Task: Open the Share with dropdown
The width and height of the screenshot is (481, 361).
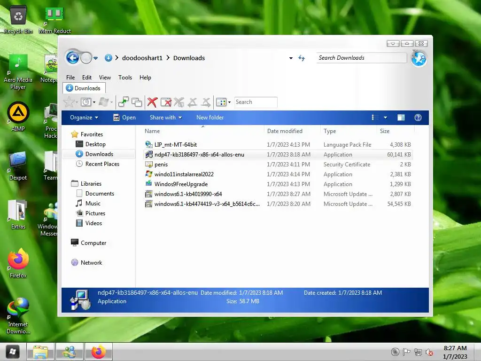Action: tap(166, 118)
